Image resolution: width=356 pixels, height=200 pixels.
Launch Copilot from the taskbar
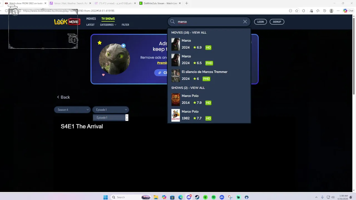point(164,197)
